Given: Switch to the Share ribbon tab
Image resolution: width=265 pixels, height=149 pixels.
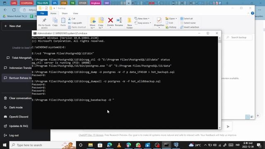Looking at the screenshot, I should 65,13.
